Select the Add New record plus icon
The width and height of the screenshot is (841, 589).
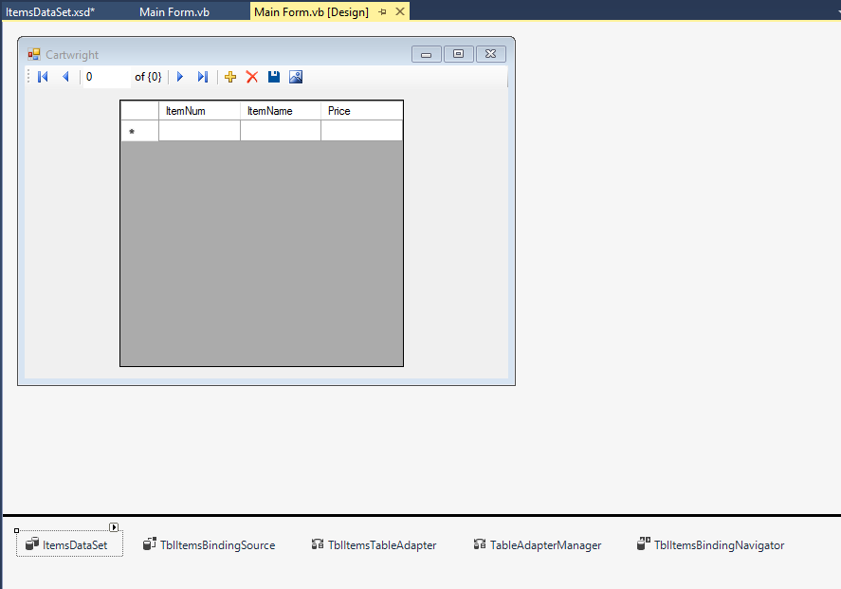[x=230, y=77]
